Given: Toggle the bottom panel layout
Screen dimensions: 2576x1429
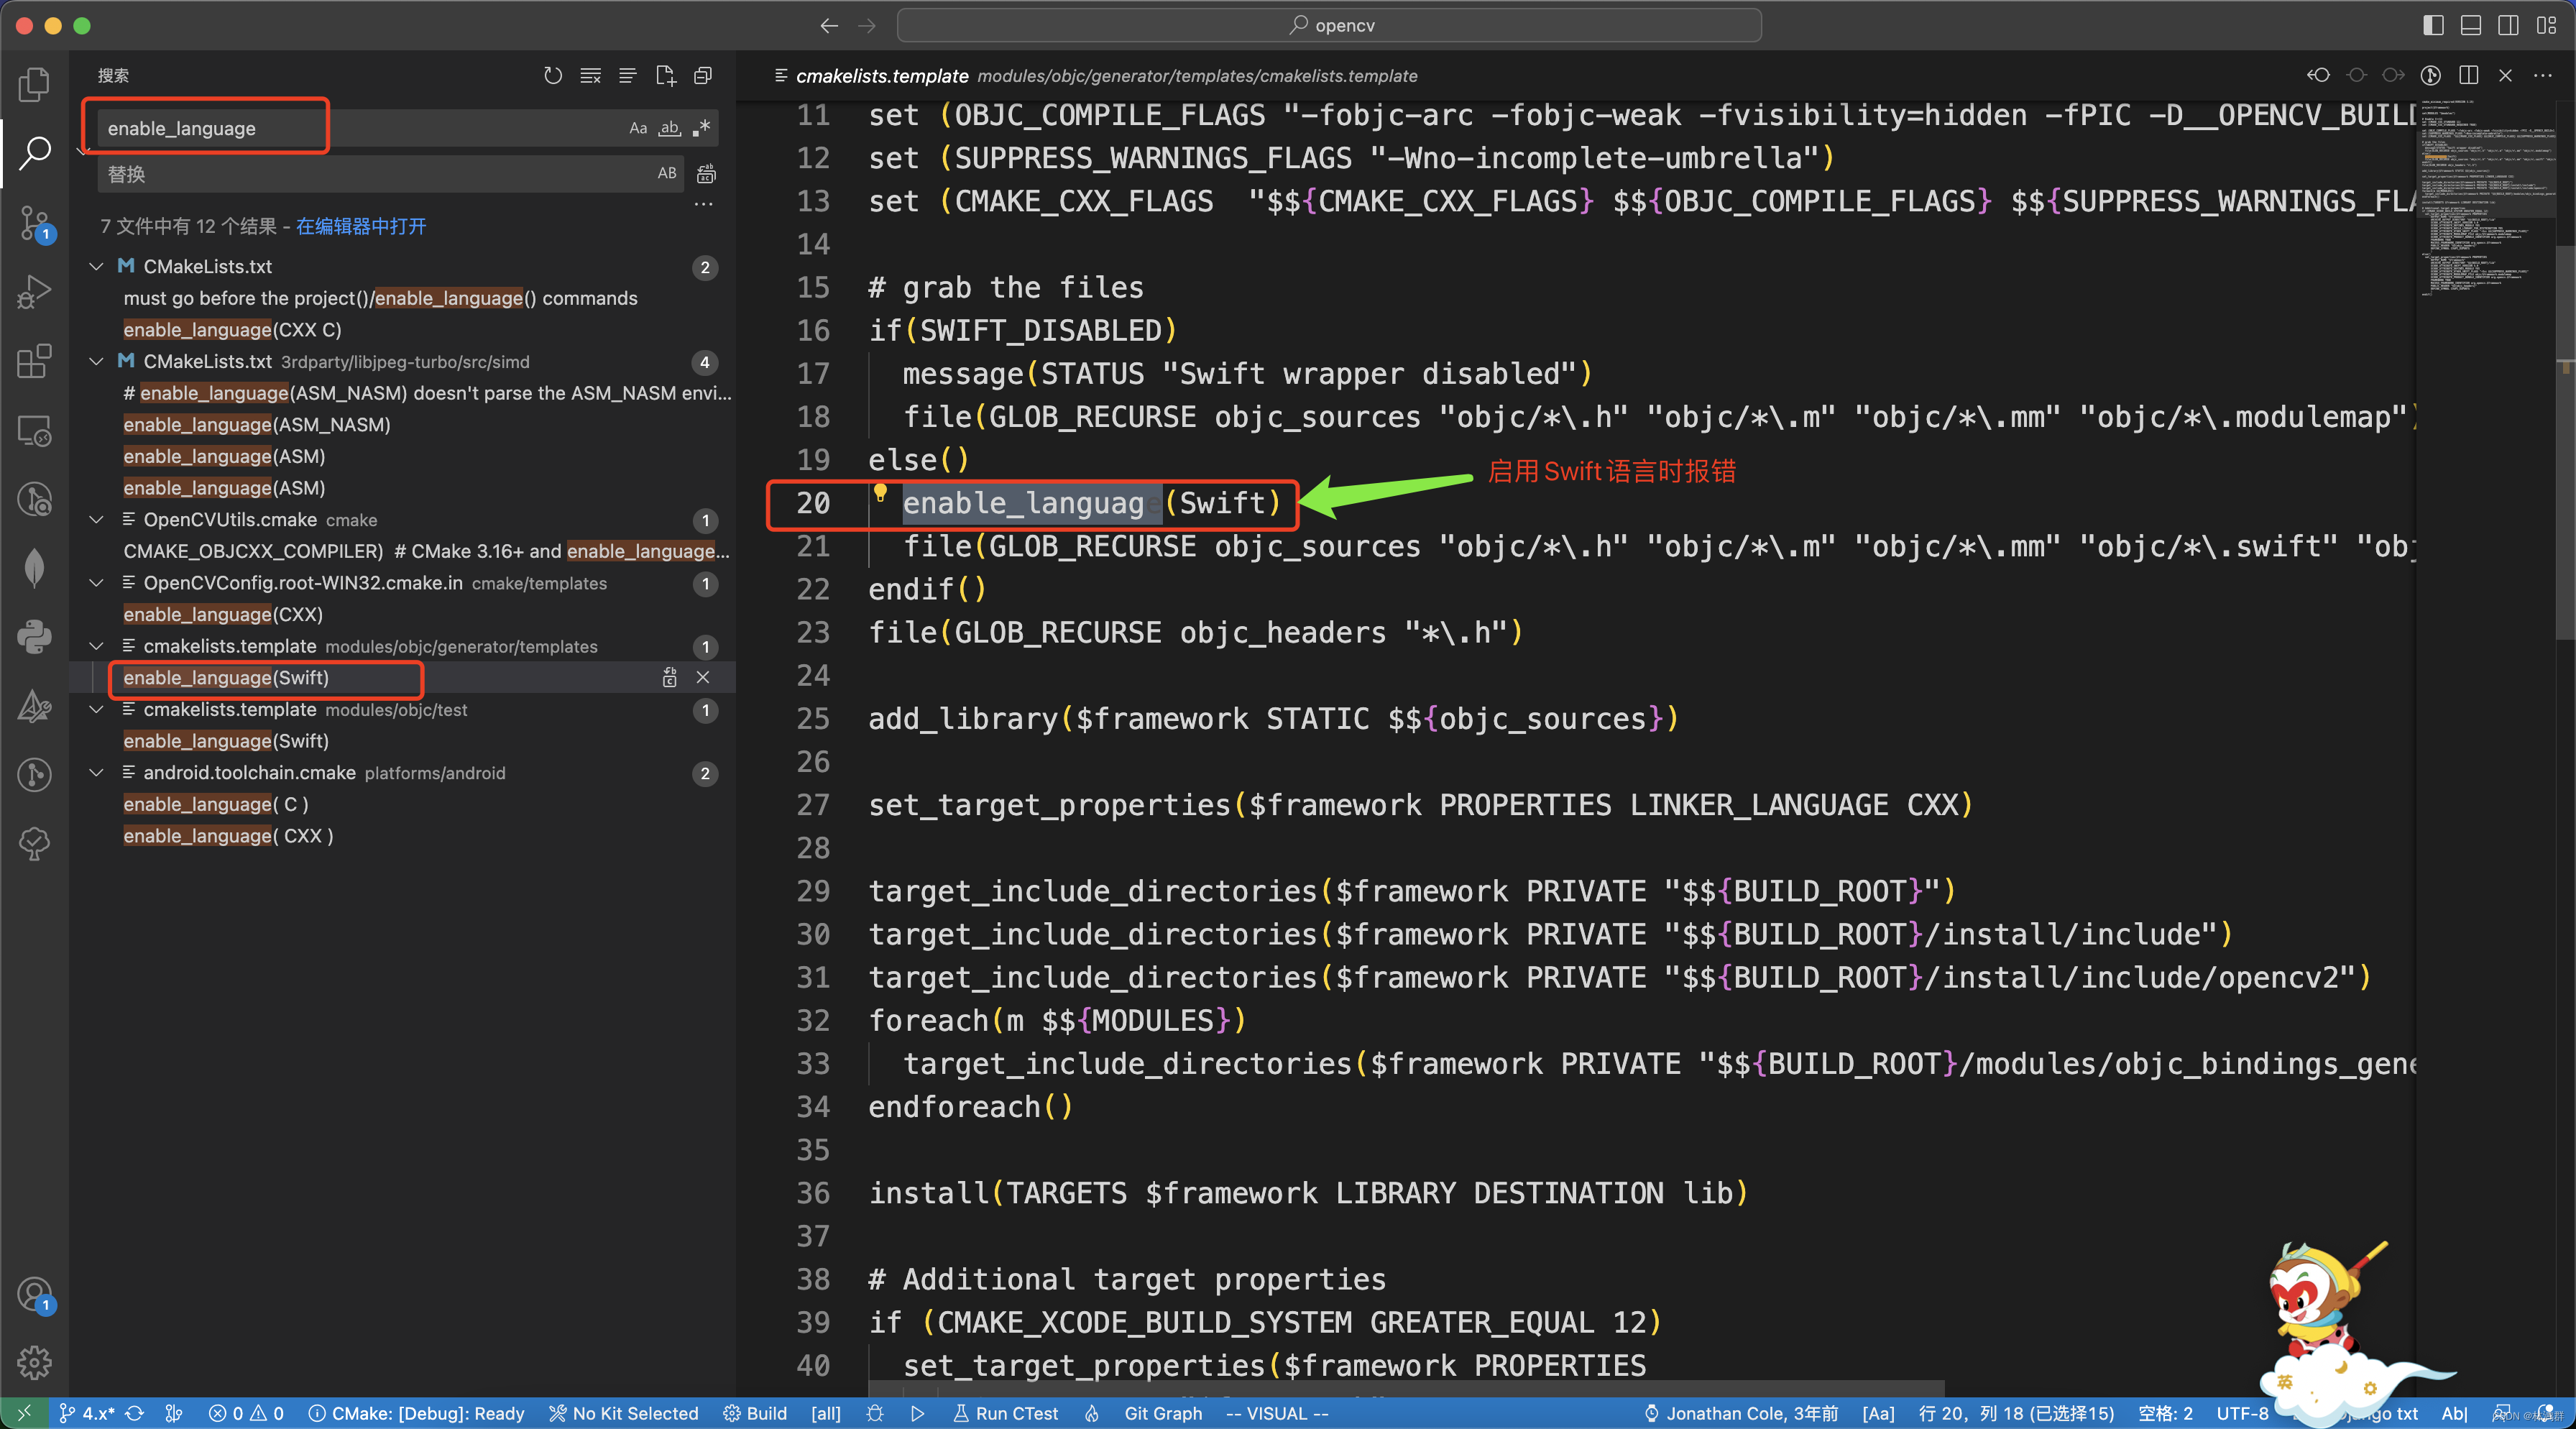Looking at the screenshot, I should pyautogui.click(x=2470, y=26).
